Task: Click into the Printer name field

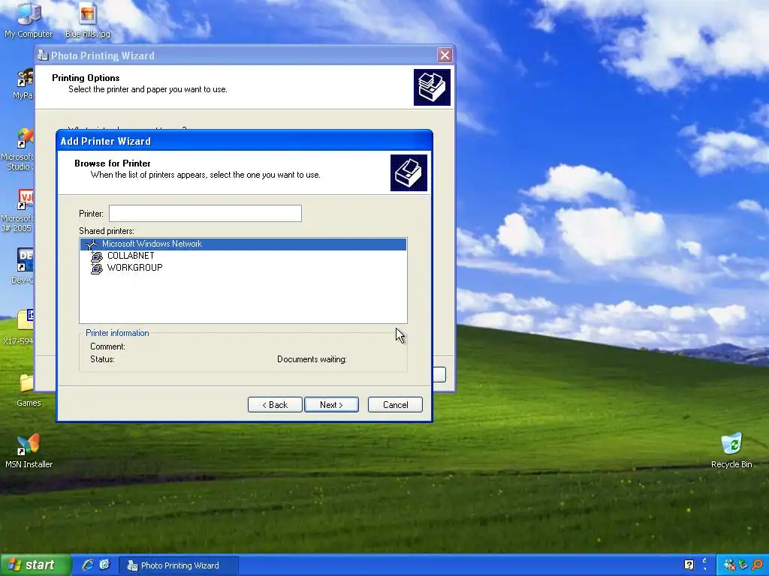Action: [x=205, y=214]
